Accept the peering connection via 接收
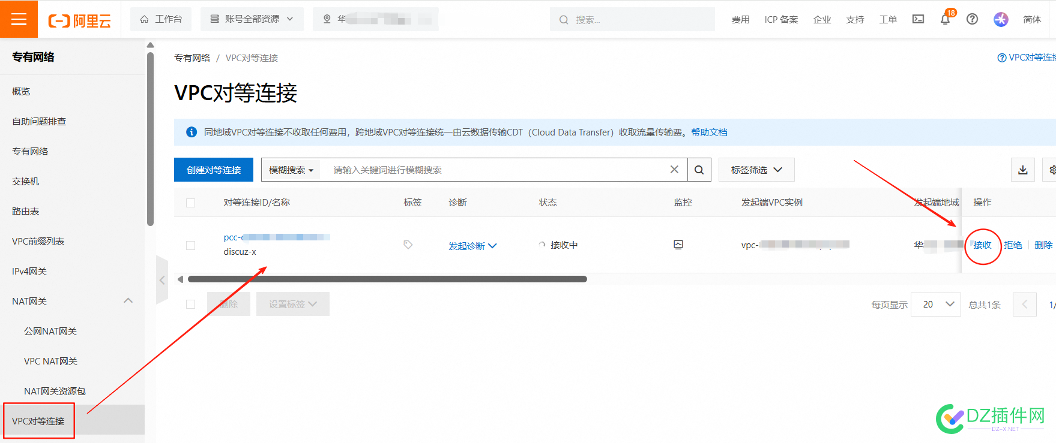 [982, 245]
